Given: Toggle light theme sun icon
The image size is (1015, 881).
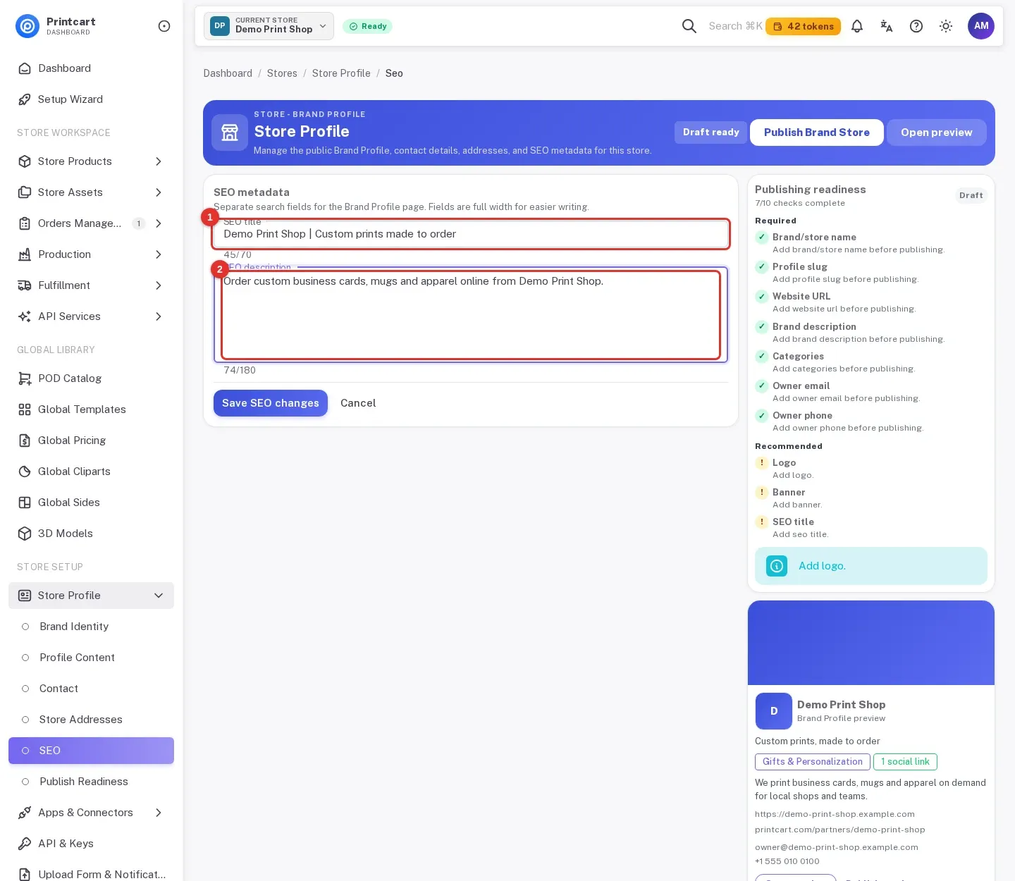Looking at the screenshot, I should (x=946, y=26).
